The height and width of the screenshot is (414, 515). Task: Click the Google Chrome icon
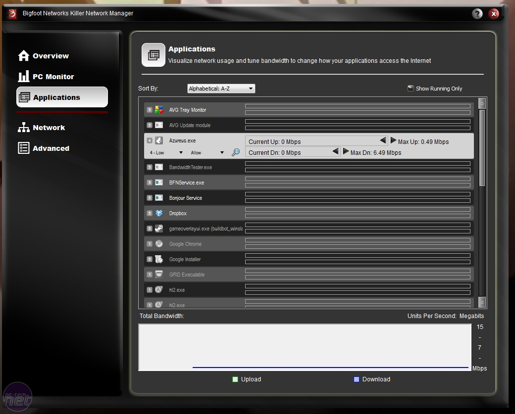point(159,244)
